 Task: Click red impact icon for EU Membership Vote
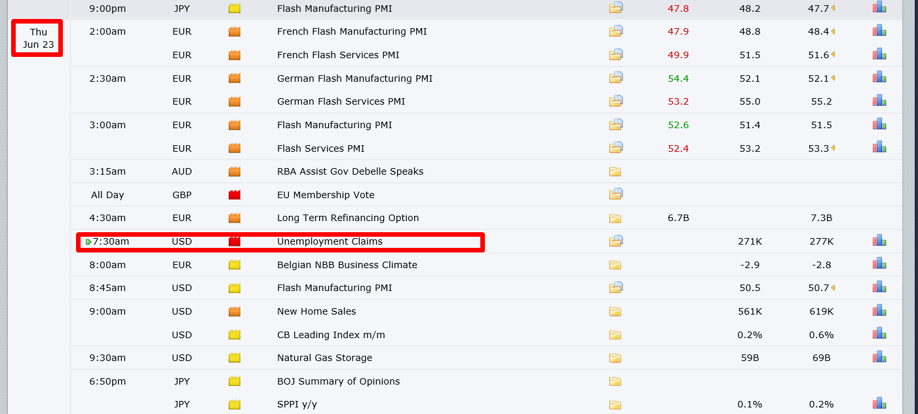coord(235,195)
